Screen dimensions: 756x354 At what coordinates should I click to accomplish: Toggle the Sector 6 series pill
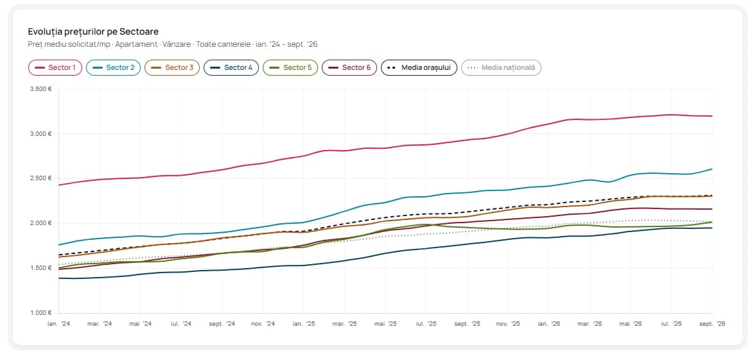(x=349, y=67)
